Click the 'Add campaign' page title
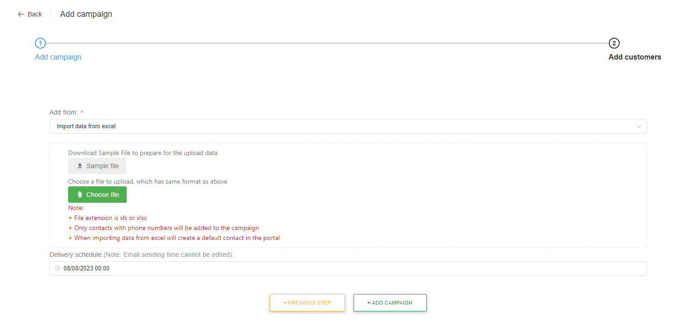The width and height of the screenshot is (676, 320). 86,14
